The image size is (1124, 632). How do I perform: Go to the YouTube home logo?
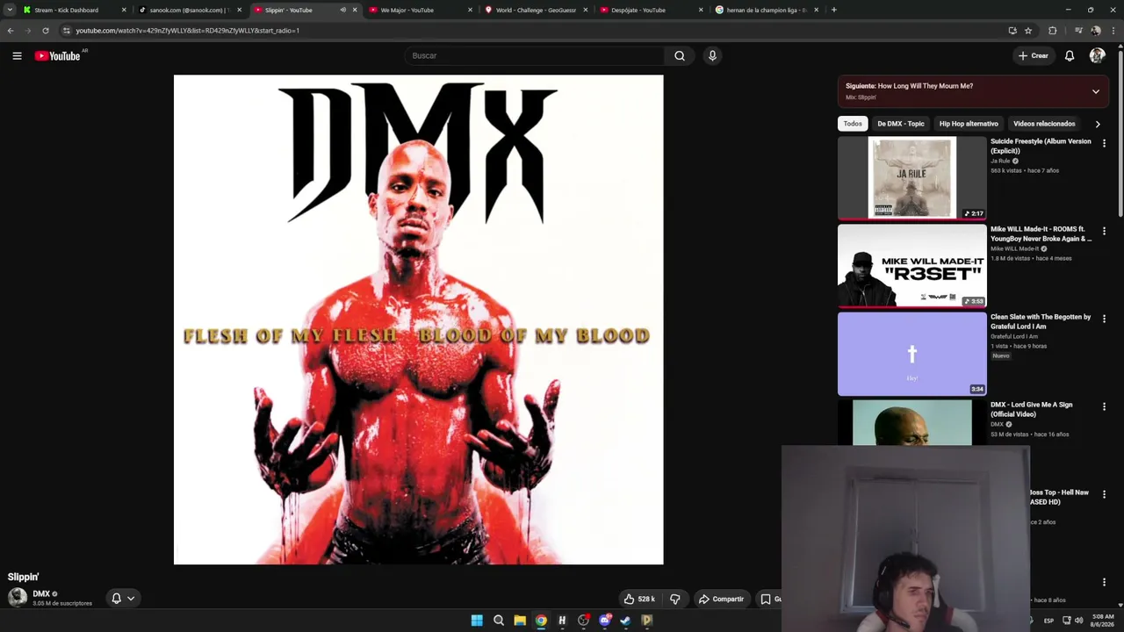point(58,56)
